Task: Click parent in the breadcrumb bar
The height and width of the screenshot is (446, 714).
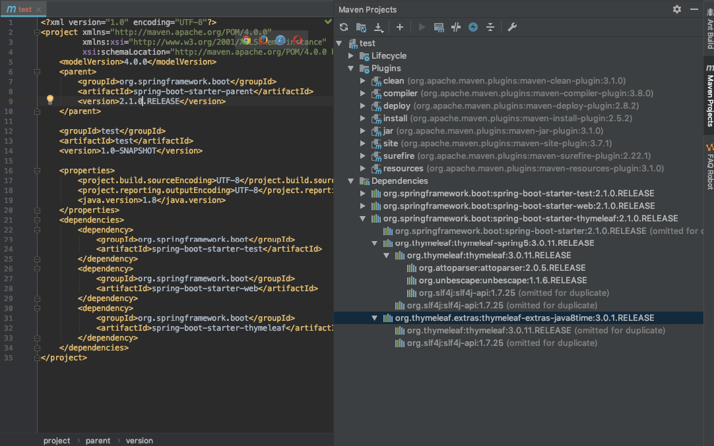Action: pos(98,440)
